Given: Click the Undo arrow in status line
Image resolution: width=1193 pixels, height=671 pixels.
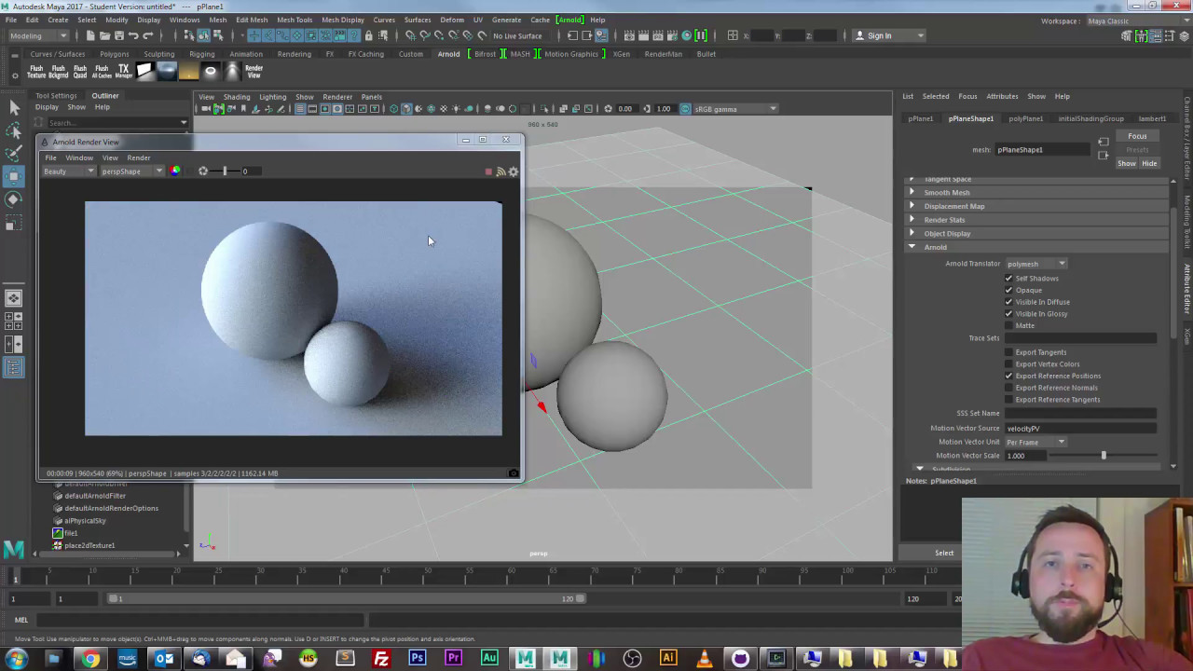Looking at the screenshot, I should (x=133, y=35).
